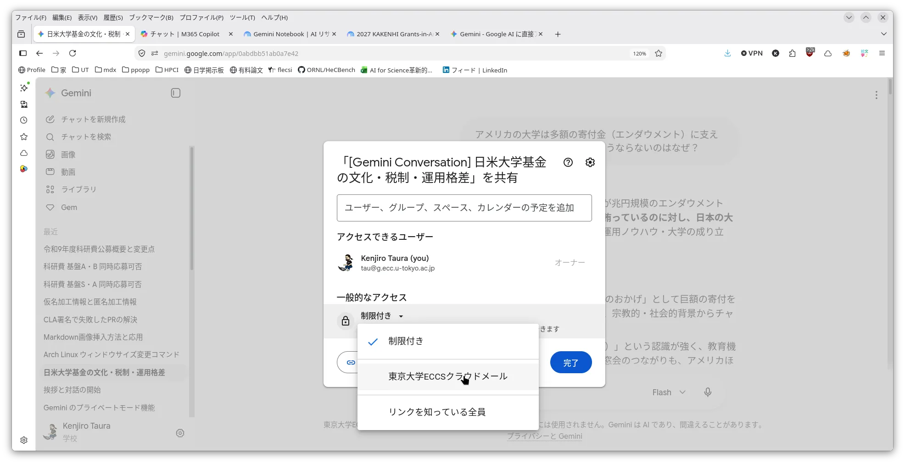Screen dimensions: 905x464
Task: Expand 制限付き general access dropdown
Action: click(382, 316)
